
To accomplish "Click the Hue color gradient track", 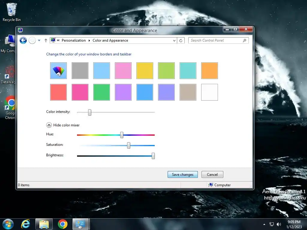I will (x=116, y=135).
